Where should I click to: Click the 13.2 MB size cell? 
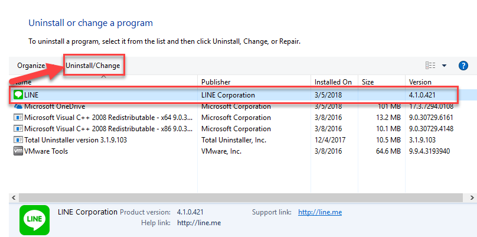[387, 117]
